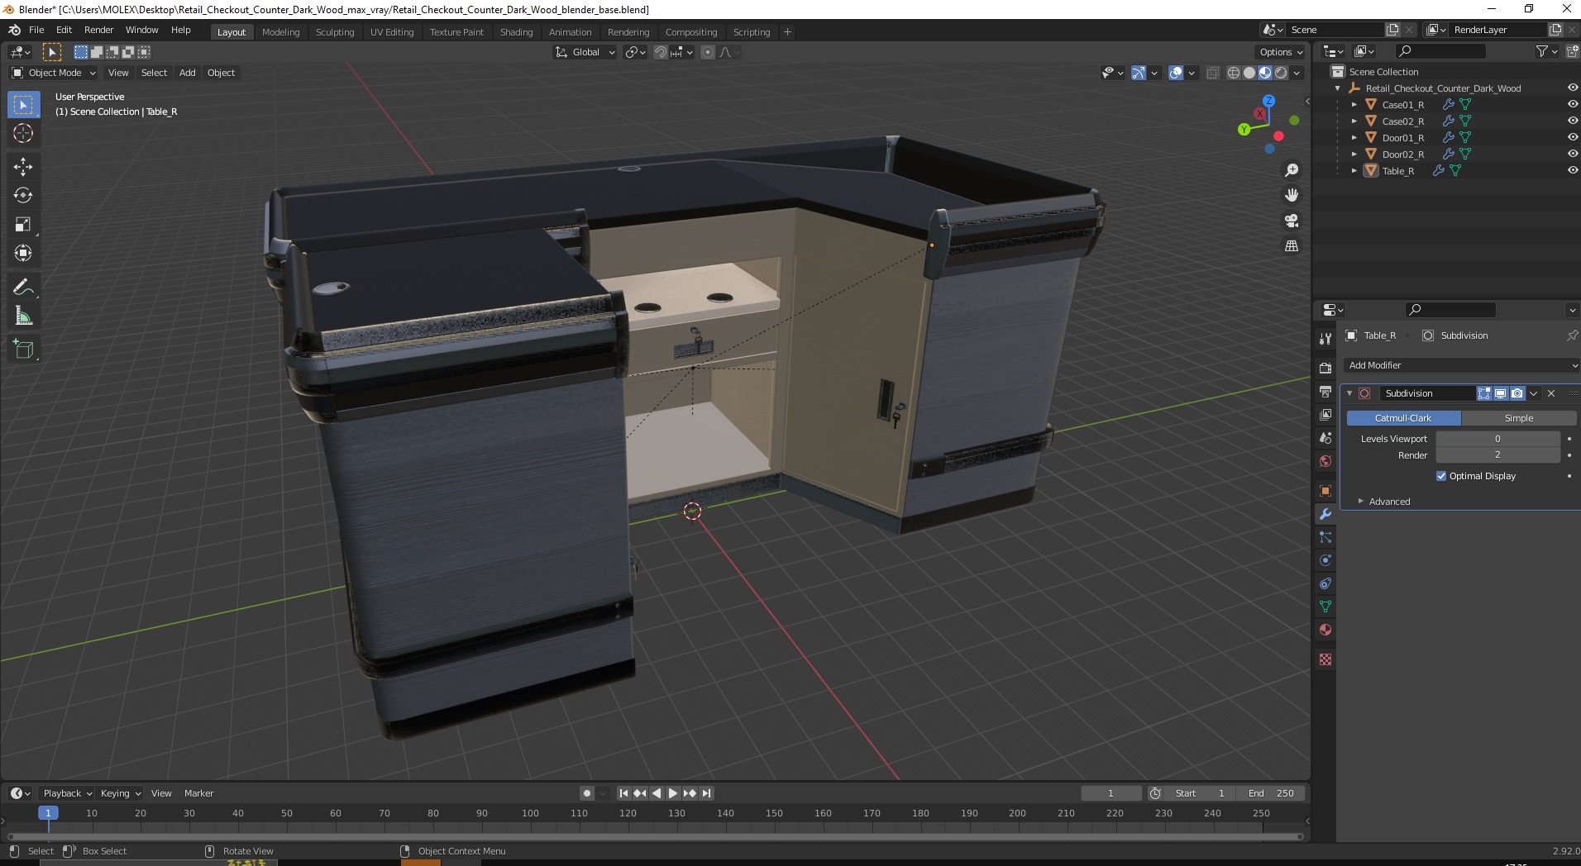Hide Case01_R with its eye icon
This screenshot has height=866, width=1581.
(1572, 104)
